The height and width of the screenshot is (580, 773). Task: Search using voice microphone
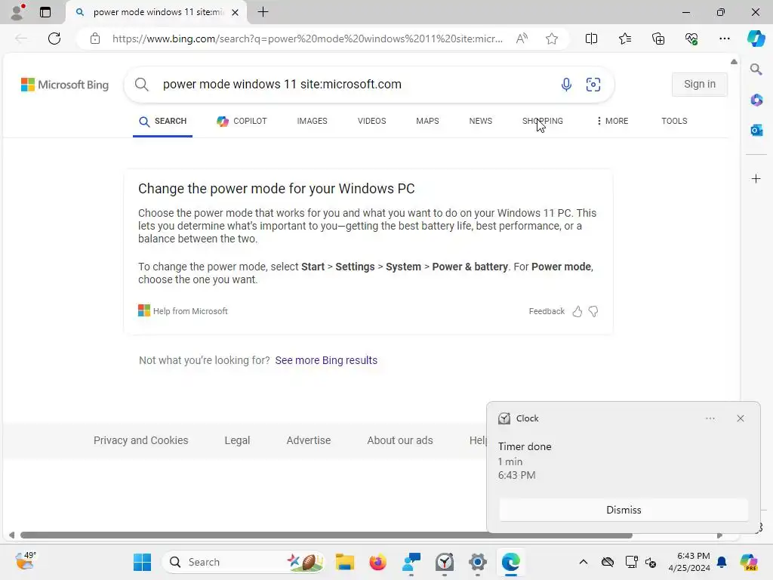566,85
